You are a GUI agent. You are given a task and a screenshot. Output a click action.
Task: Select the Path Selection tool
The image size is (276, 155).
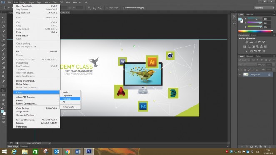pyautogui.click(x=3, y=90)
